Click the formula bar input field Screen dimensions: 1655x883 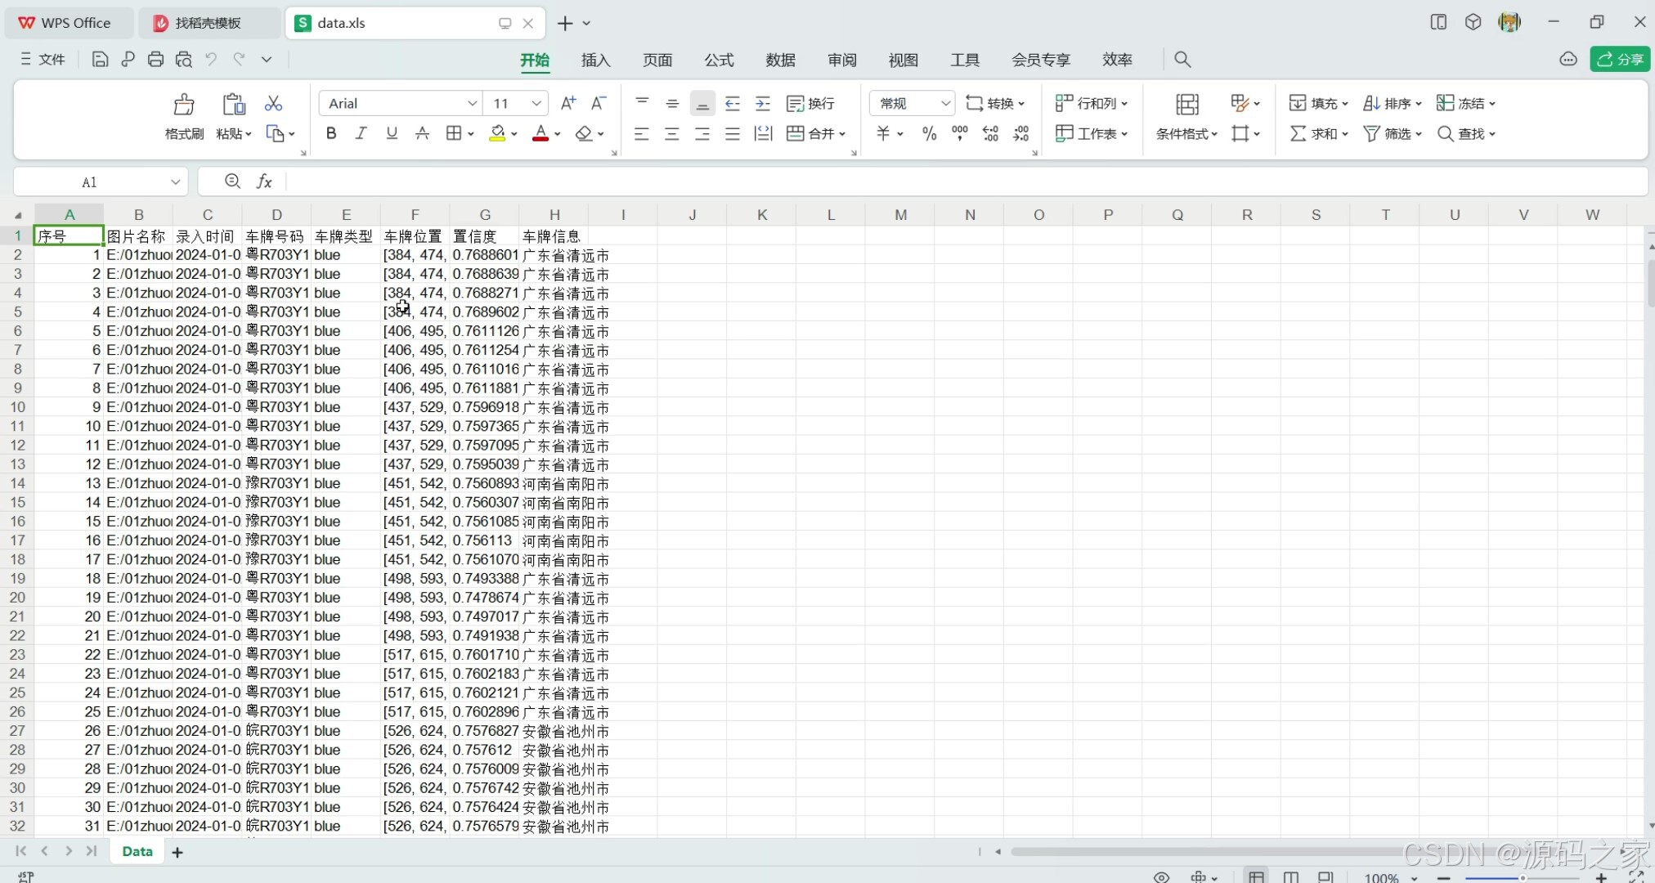point(965,182)
